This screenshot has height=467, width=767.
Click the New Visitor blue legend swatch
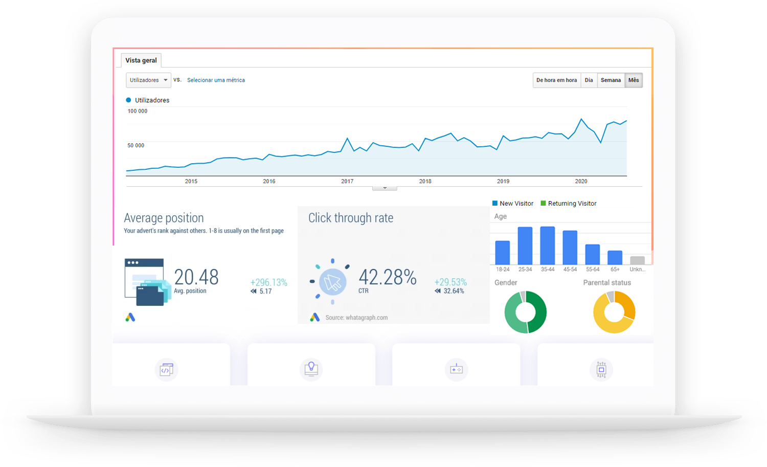[x=494, y=204]
